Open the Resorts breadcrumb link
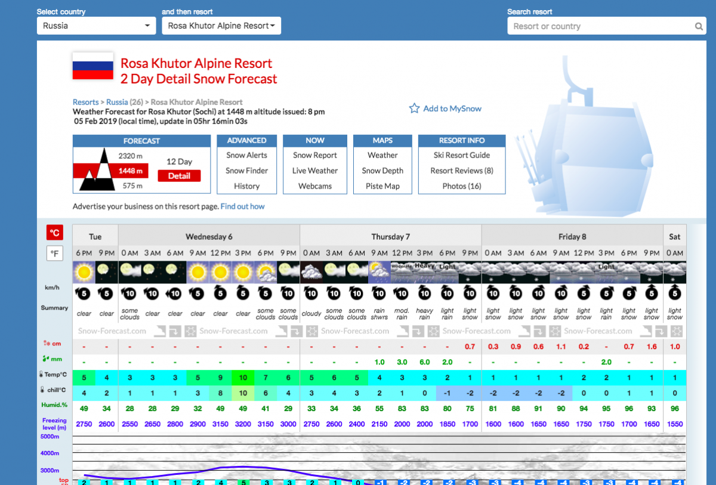The image size is (716, 485). tap(86, 102)
